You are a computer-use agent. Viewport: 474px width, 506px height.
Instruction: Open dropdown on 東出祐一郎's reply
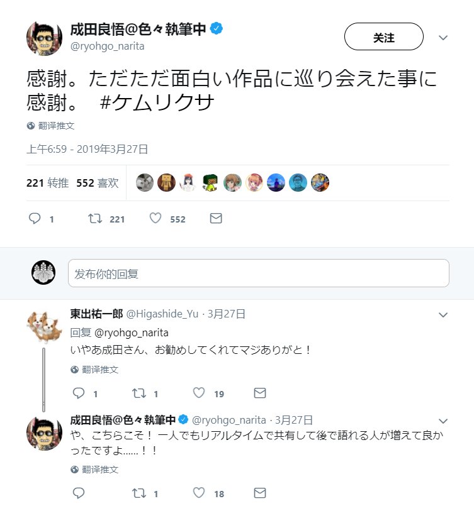[x=443, y=314]
